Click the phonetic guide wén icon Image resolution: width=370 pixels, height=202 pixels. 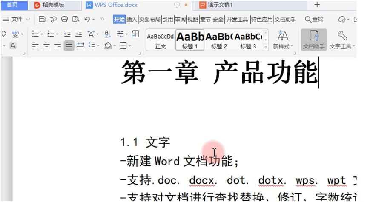coord(15,34)
